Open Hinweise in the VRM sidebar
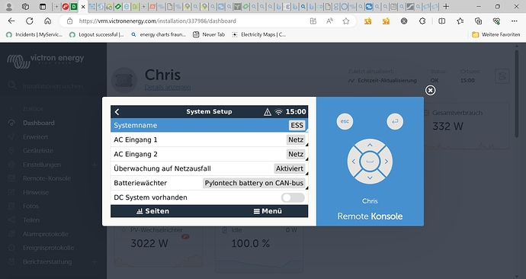 36,192
